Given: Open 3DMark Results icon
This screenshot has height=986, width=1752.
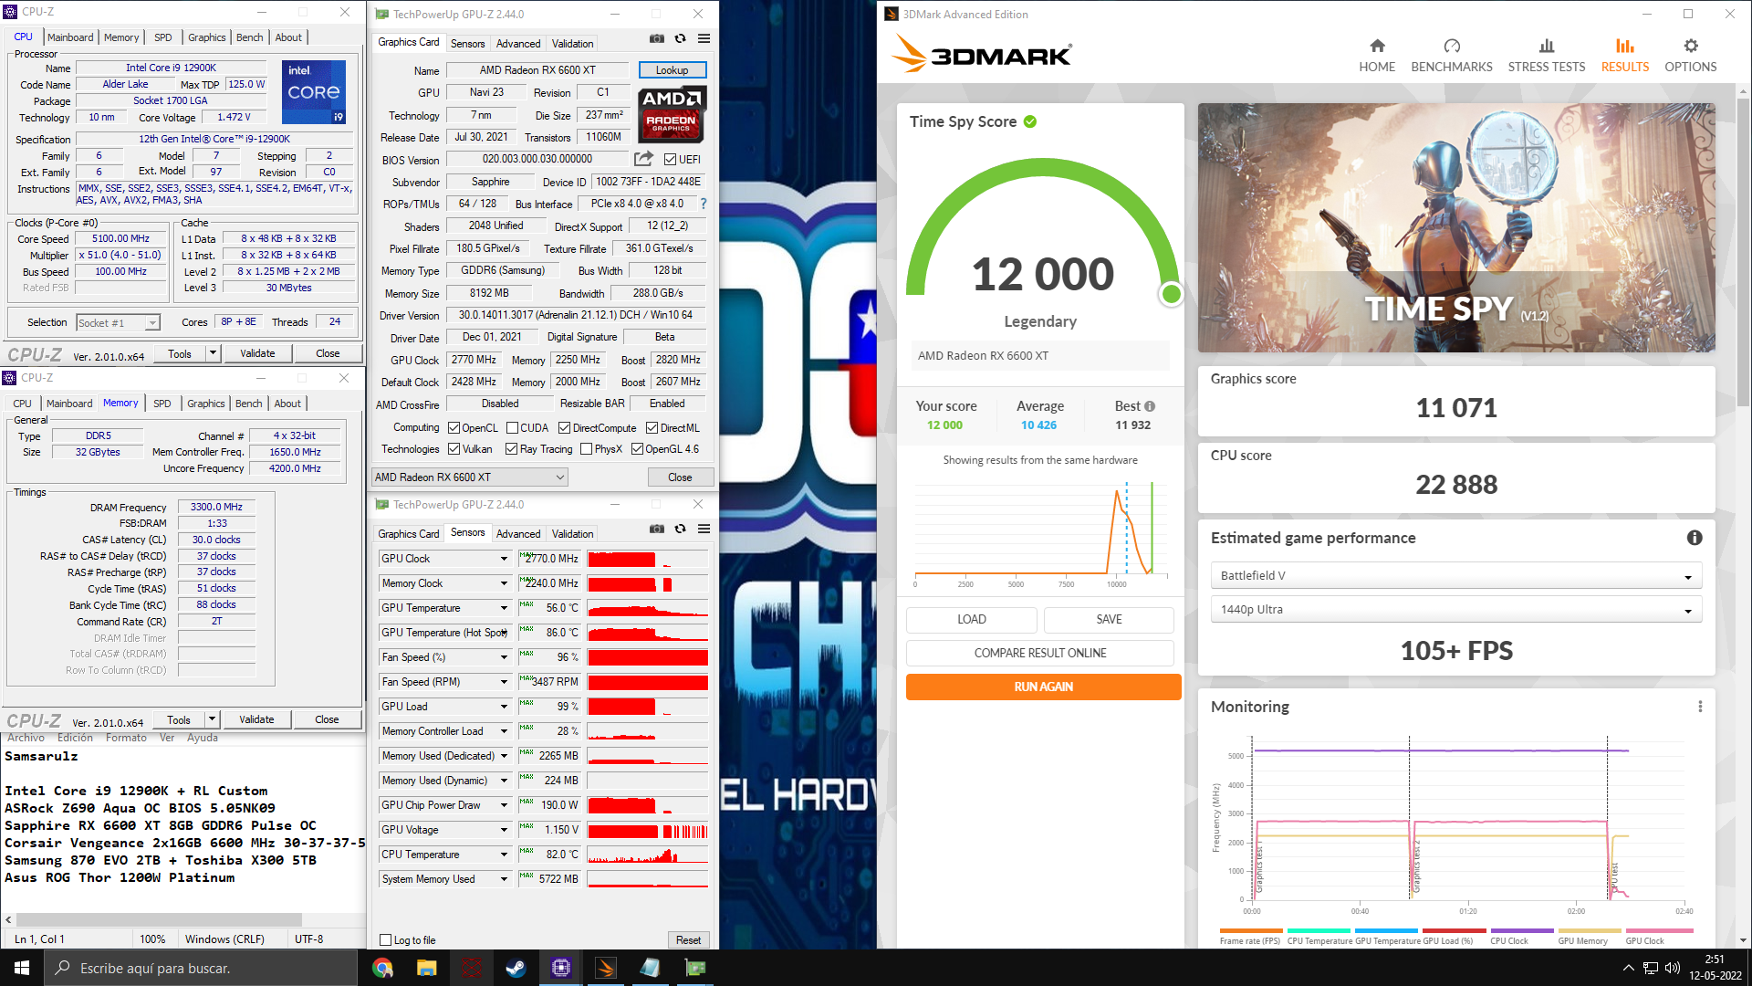Looking at the screenshot, I should click(1624, 46).
